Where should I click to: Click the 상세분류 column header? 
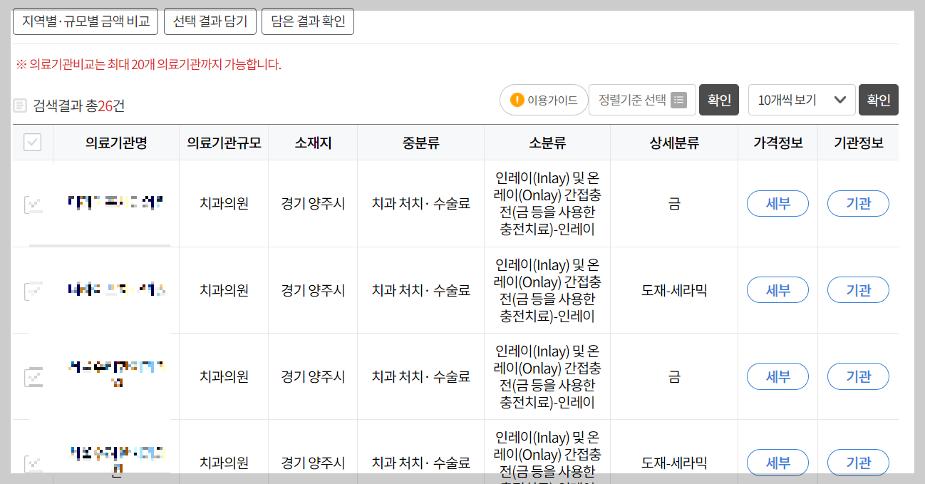674,143
